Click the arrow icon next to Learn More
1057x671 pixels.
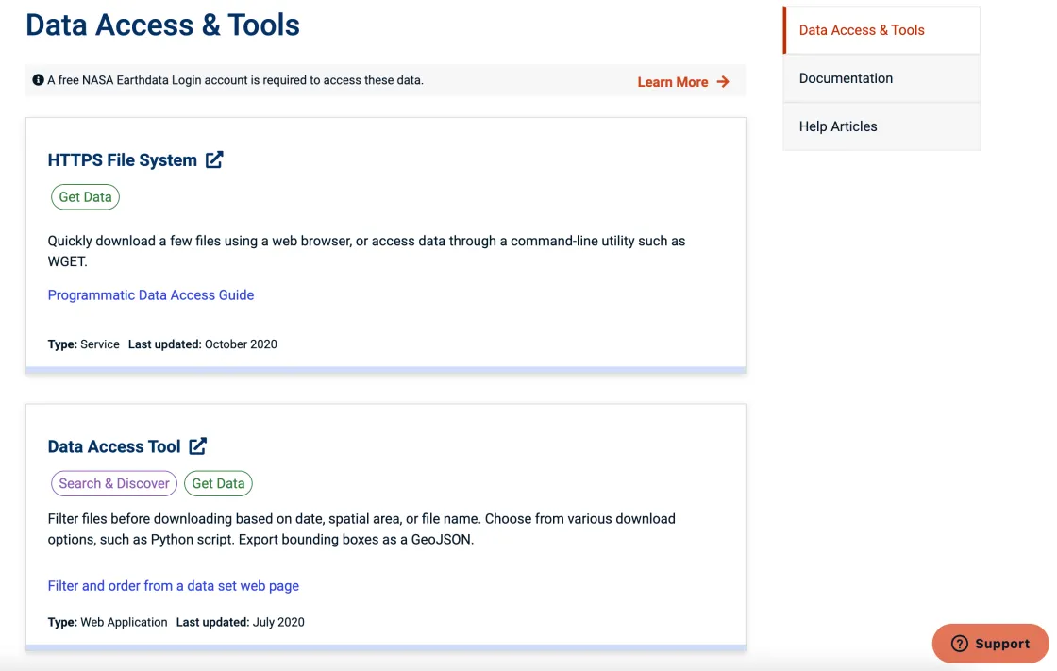tap(723, 82)
